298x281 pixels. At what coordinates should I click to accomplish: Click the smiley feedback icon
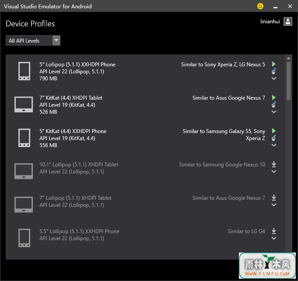click(x=260, y=6)
